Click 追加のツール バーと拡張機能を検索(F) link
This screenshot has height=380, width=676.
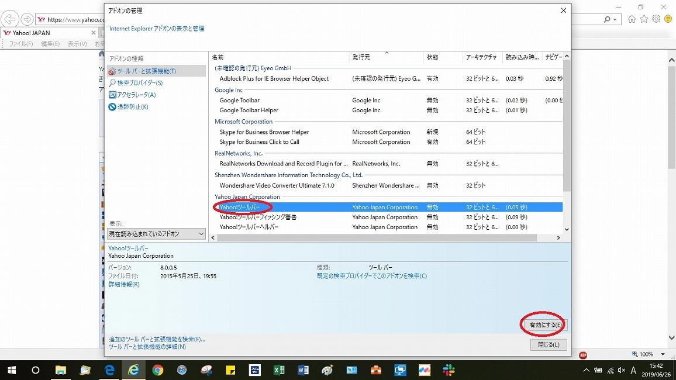(157, 340)
